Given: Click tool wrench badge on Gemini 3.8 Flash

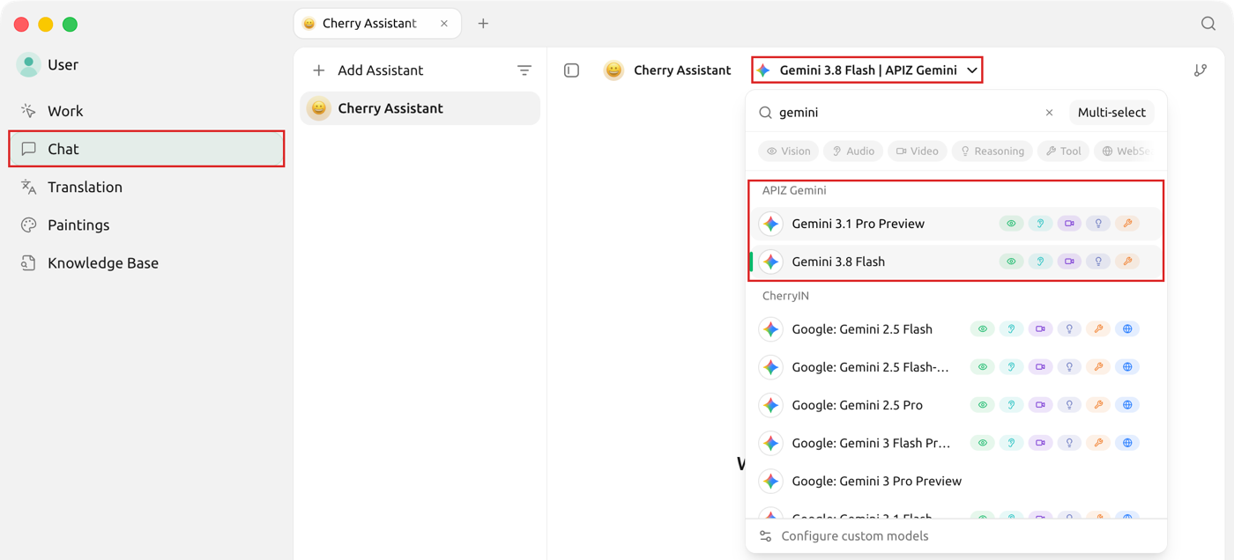Looking at the screenshot, I should point(1127,262).
